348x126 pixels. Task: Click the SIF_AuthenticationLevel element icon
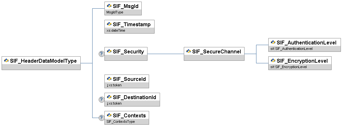[273, 42]
